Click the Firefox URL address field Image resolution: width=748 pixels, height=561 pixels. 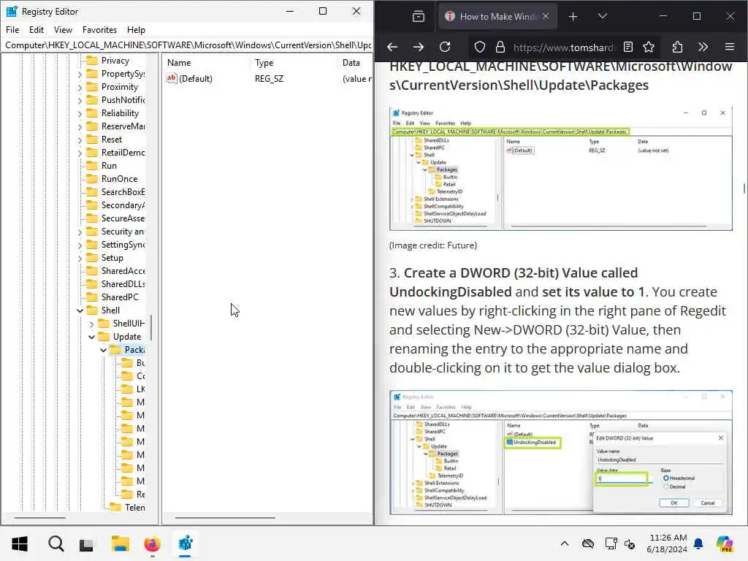pos(563,47)
